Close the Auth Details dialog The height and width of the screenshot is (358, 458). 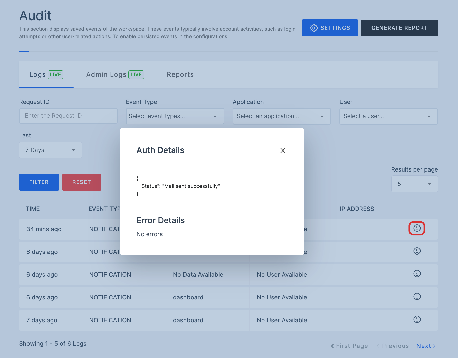(x=283, y=150)
